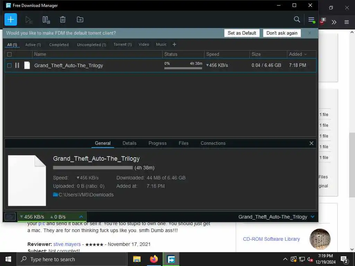Image resolution: width=355 pixels, height=266 pixels.
Task: Open the download folder icon beside C:\Users\VM5\Downloads
Action: click(55, 195)
